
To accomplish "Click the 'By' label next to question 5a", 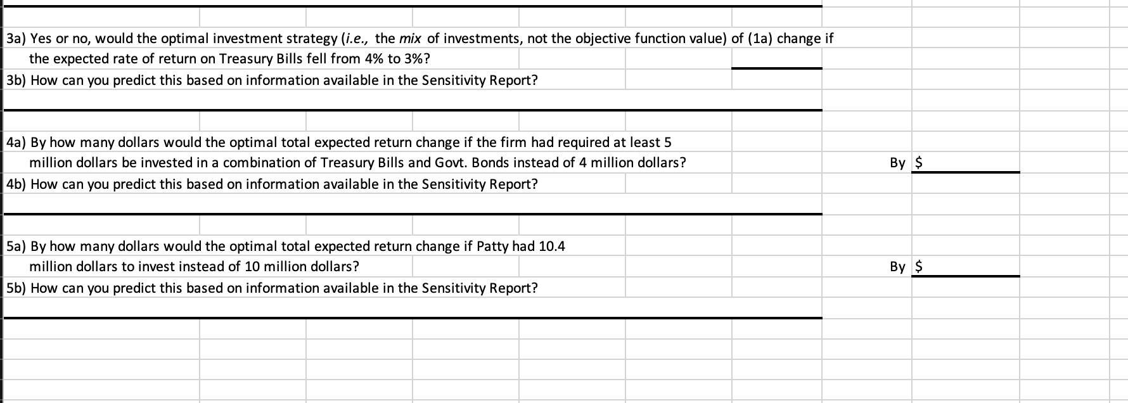I will tap(897, 267).
